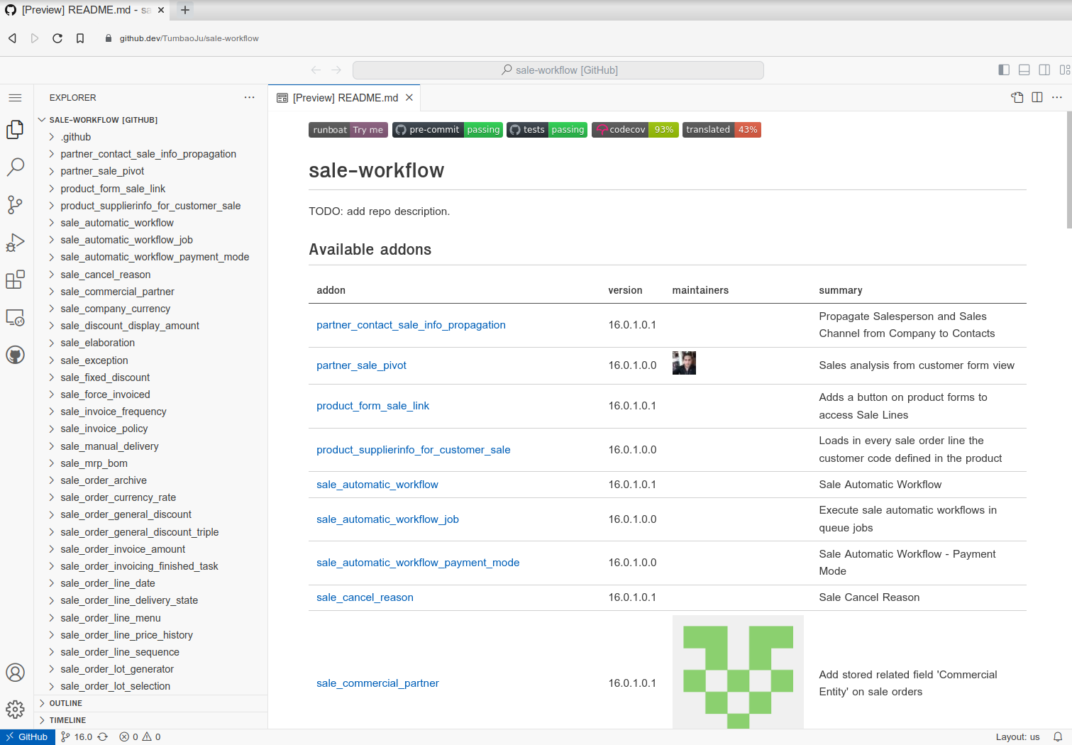Click the sale-workflow command center search box

(x=558, y=70)
